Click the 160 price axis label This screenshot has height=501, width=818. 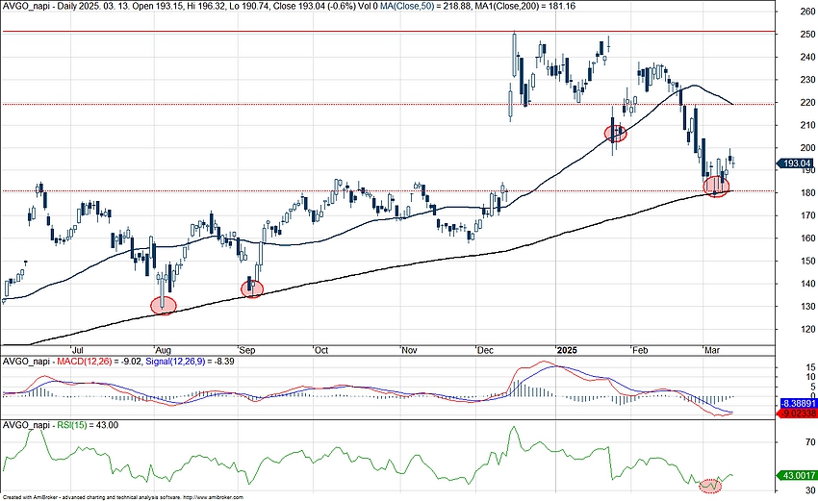[807, 238]
